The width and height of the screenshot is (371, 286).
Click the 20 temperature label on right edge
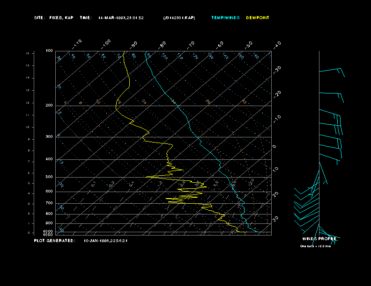click(x=275, y=194)
